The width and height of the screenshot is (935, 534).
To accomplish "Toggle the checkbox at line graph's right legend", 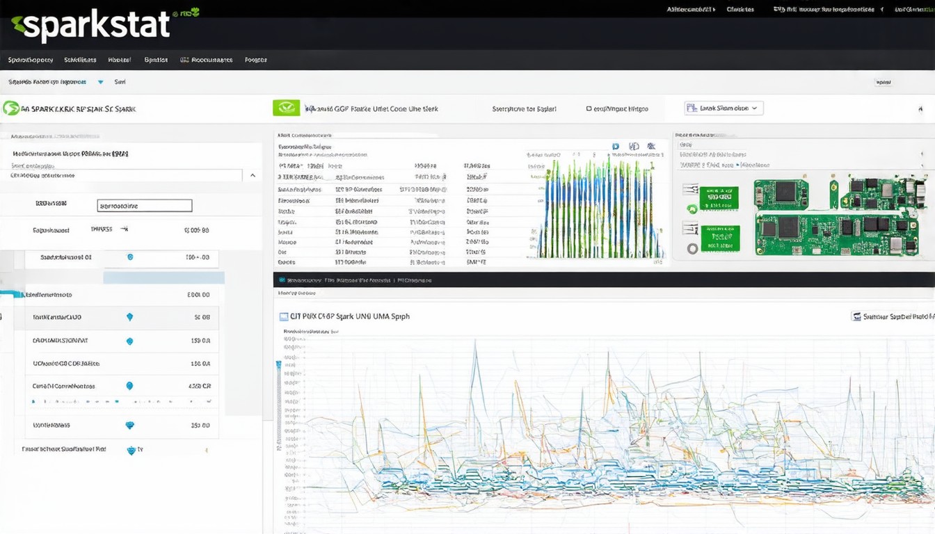I will click(856, 316).
